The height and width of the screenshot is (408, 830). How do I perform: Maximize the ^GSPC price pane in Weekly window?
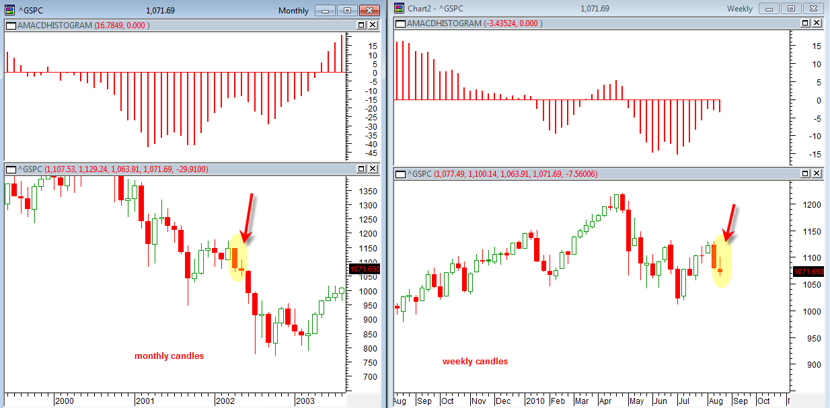[805, 174]
